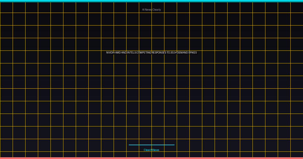The width and height of the screenshot is (303, 159).
Task: Click the left end of the cyan divider
Action: click(x=130, y=145)
